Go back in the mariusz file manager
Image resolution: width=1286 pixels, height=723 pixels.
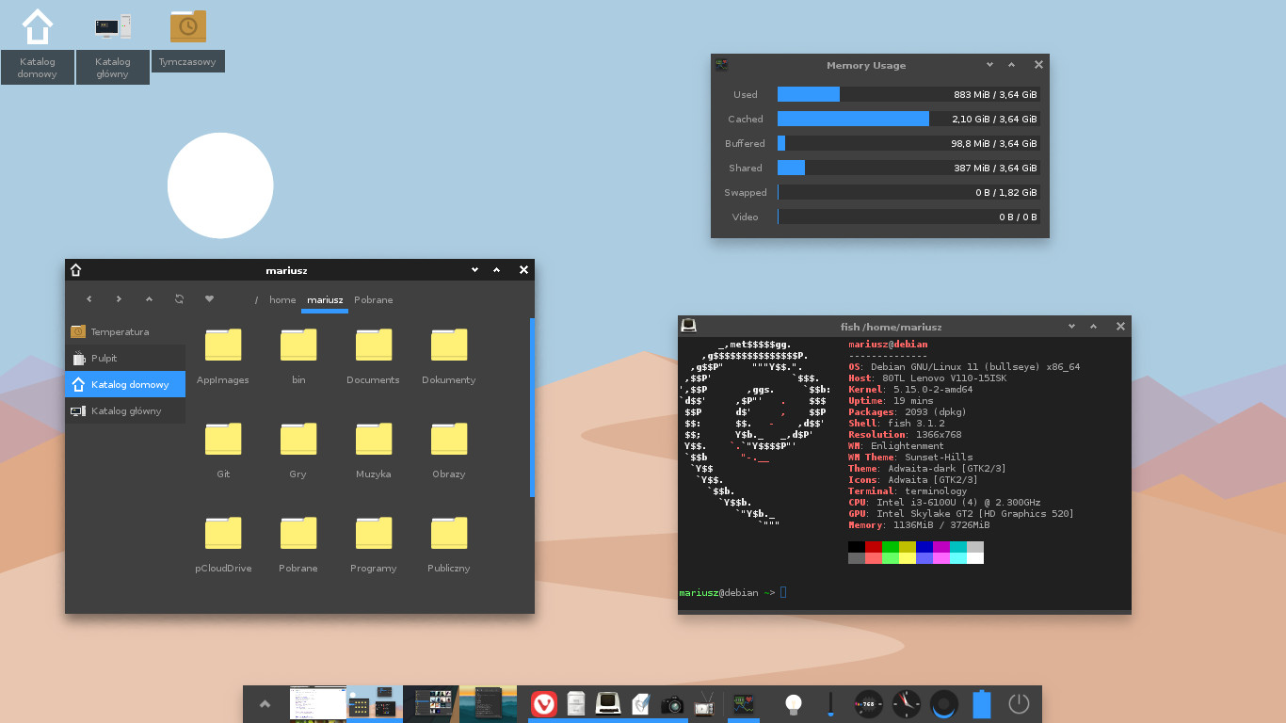pyautogui.click(x=89, y=299)
